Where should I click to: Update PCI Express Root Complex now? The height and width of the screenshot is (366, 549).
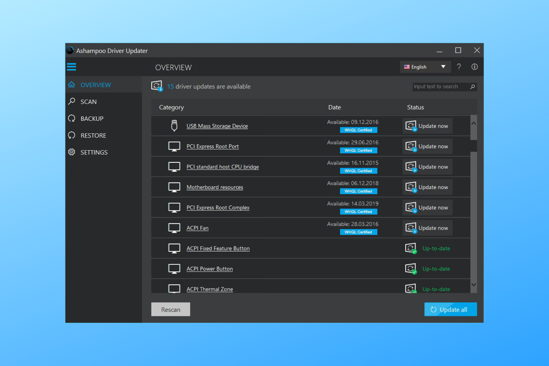click(427, 208)
